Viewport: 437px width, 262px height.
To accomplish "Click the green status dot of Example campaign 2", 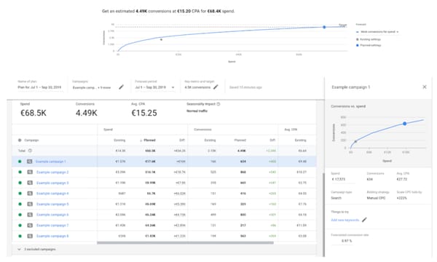I will [20, 172].
